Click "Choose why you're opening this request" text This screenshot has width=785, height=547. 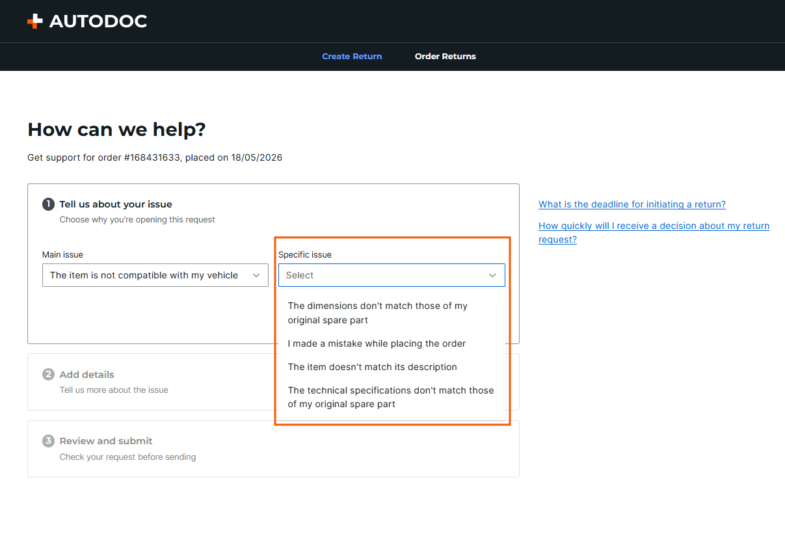(x=137, y=220)
